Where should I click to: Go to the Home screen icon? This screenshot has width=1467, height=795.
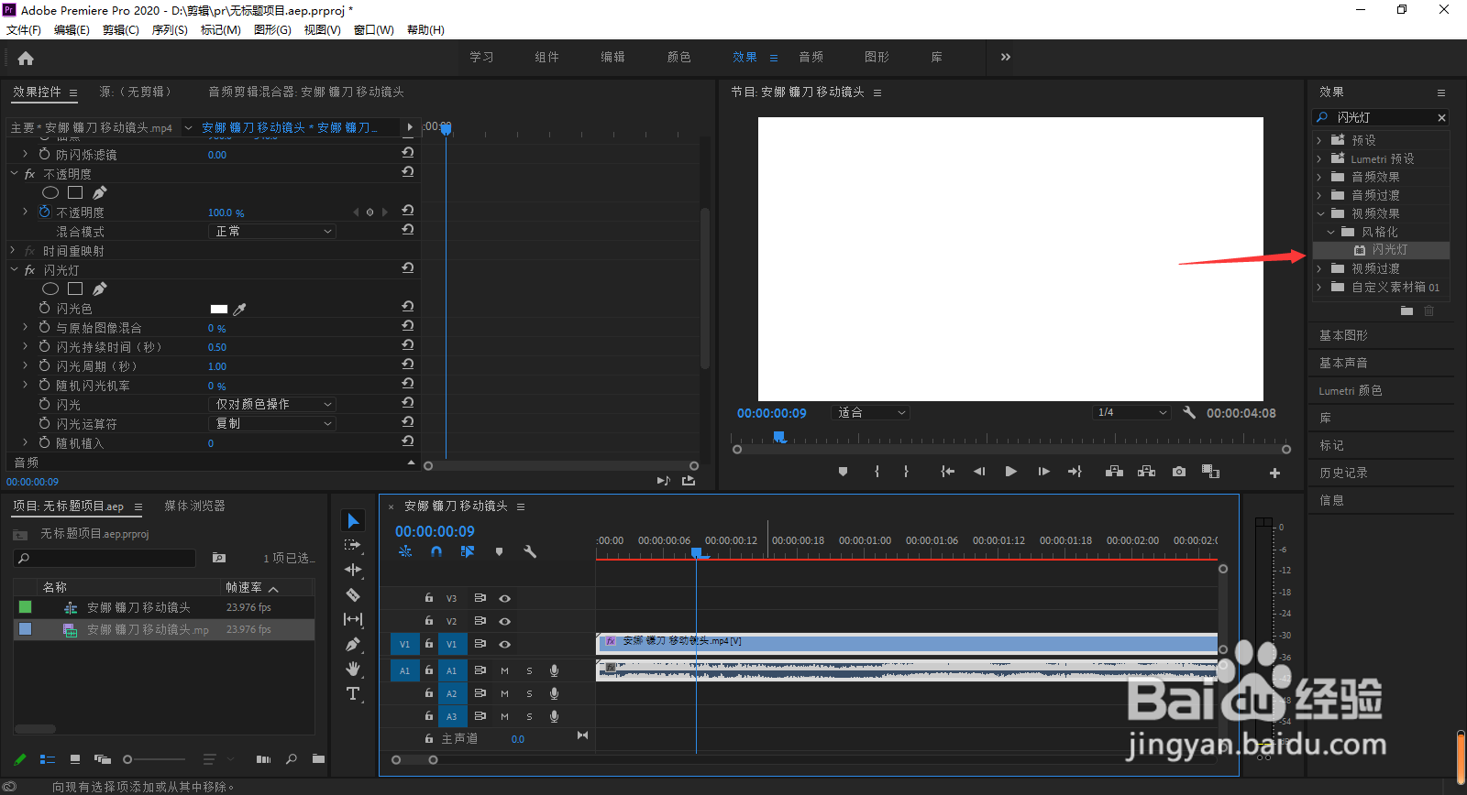click(x=26, y=58)
